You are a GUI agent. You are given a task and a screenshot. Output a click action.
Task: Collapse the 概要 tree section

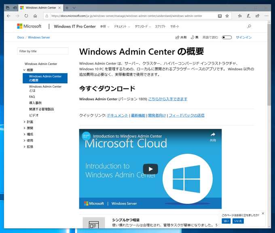tap(24, 70)
